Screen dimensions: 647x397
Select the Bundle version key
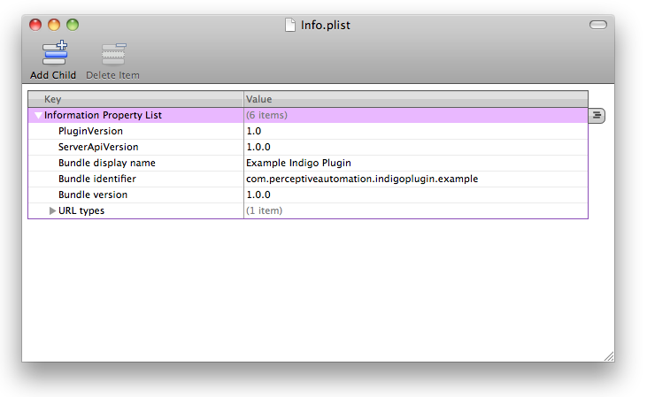pos(93,195)
